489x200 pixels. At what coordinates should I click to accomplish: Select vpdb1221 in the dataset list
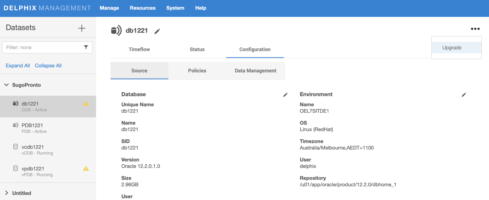(x=48, y=172)
